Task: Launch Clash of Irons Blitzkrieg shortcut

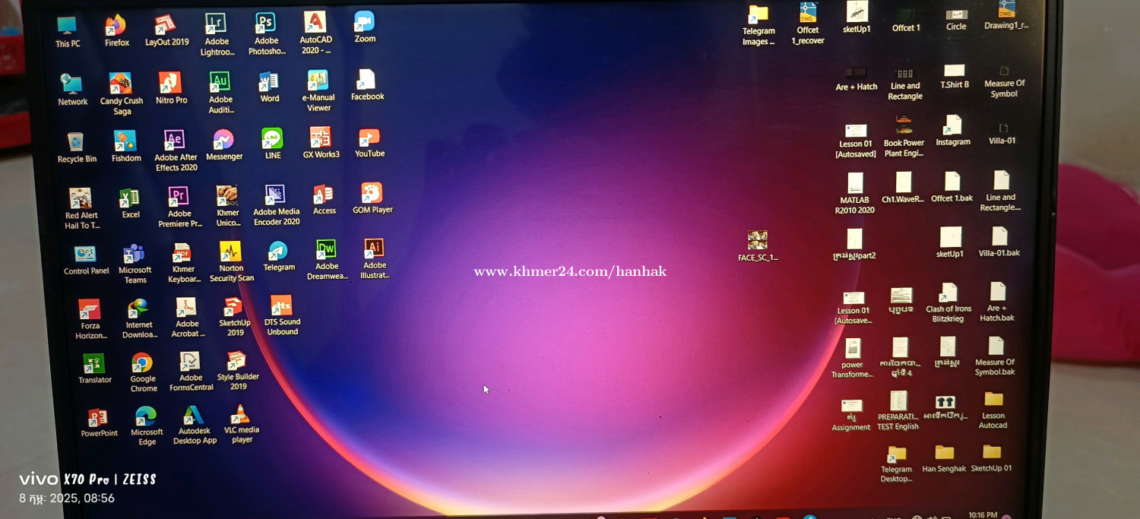Action: click(948, 302)
